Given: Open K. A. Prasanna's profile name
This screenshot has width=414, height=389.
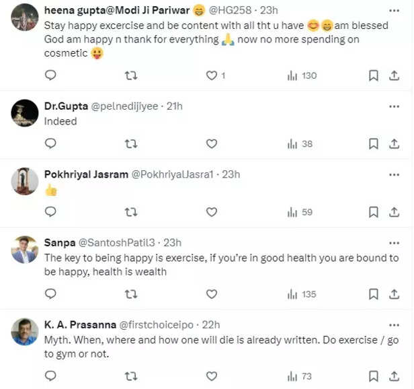Looking at the screenshot, I should [x=79, y=324].
